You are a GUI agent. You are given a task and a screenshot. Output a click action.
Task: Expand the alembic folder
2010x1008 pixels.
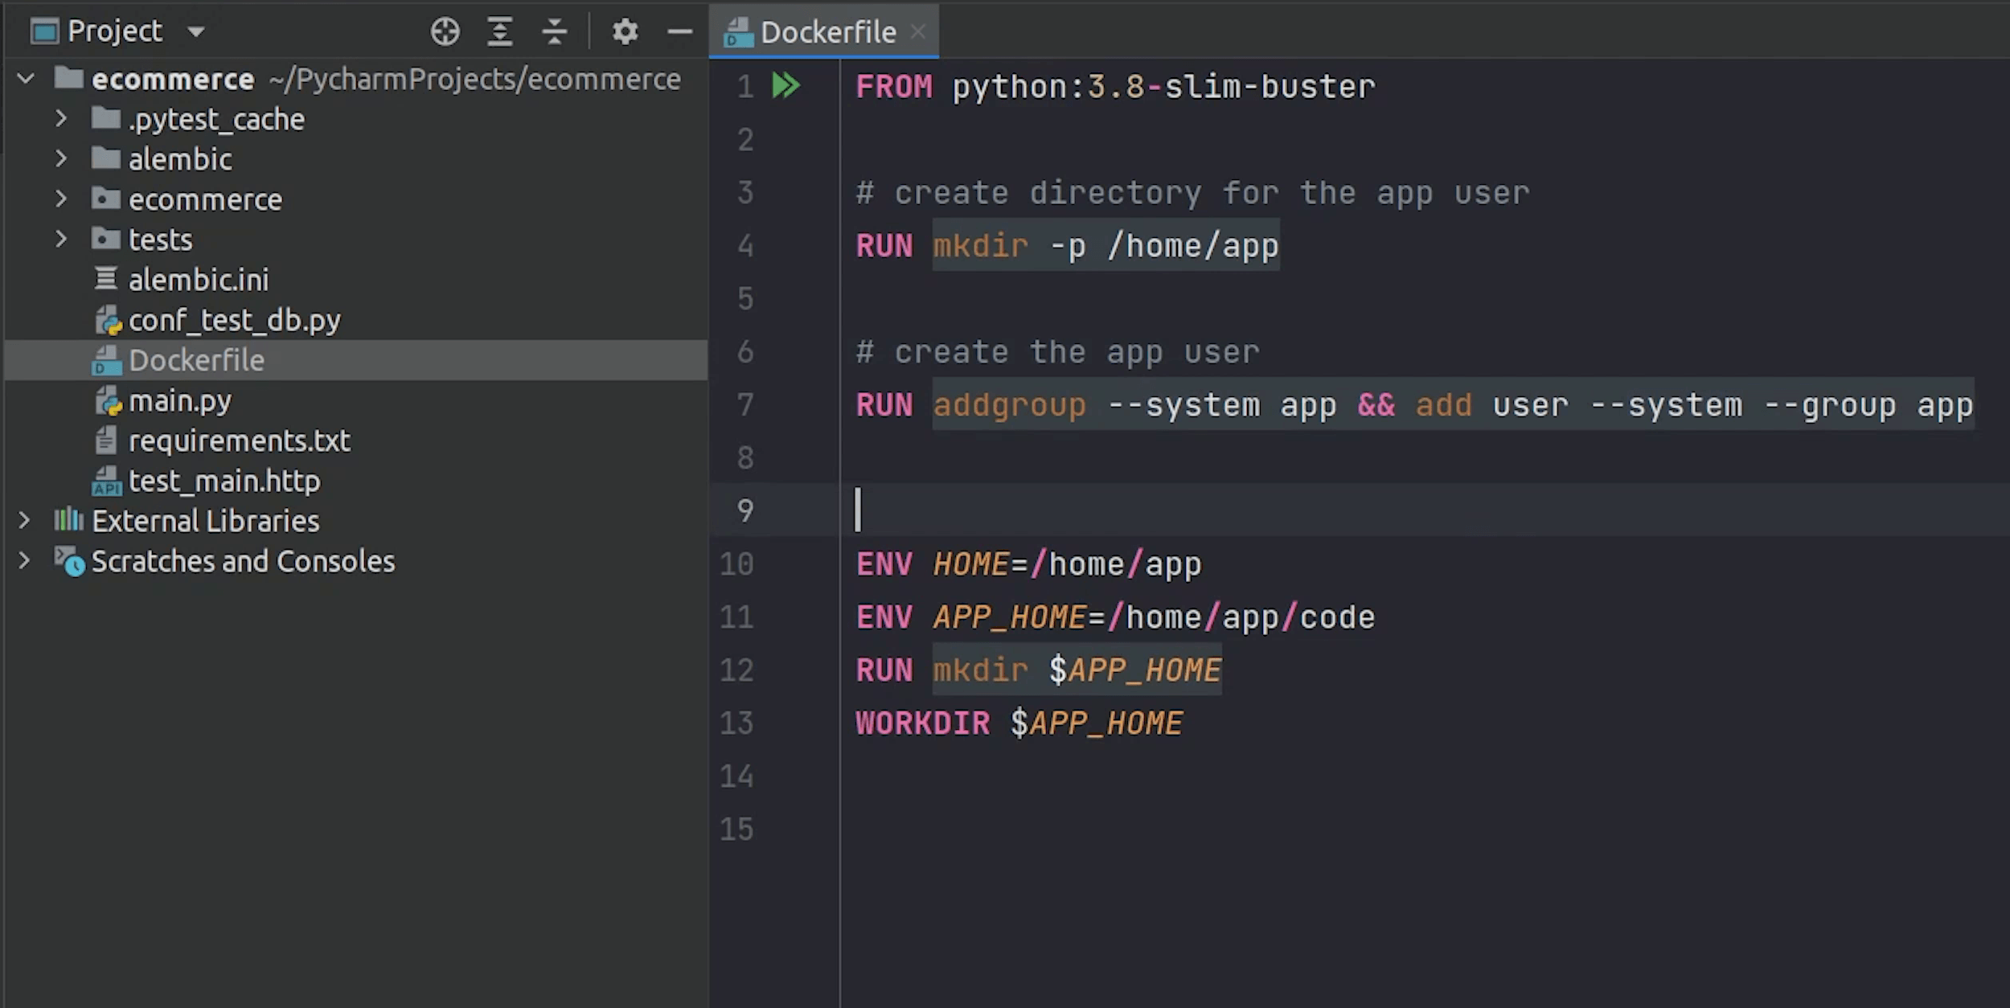pyautogui.click(x=61, y=159)
